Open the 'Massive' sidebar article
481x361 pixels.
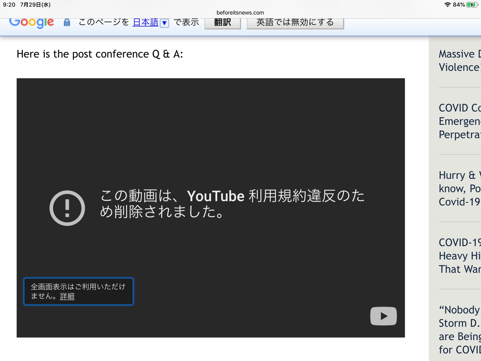pos(460,61)
